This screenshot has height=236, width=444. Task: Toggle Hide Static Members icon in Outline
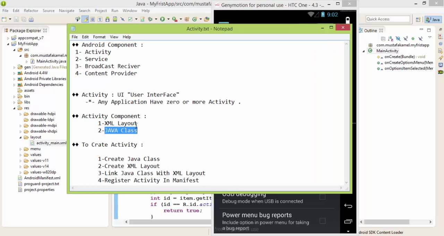[406, 38]
